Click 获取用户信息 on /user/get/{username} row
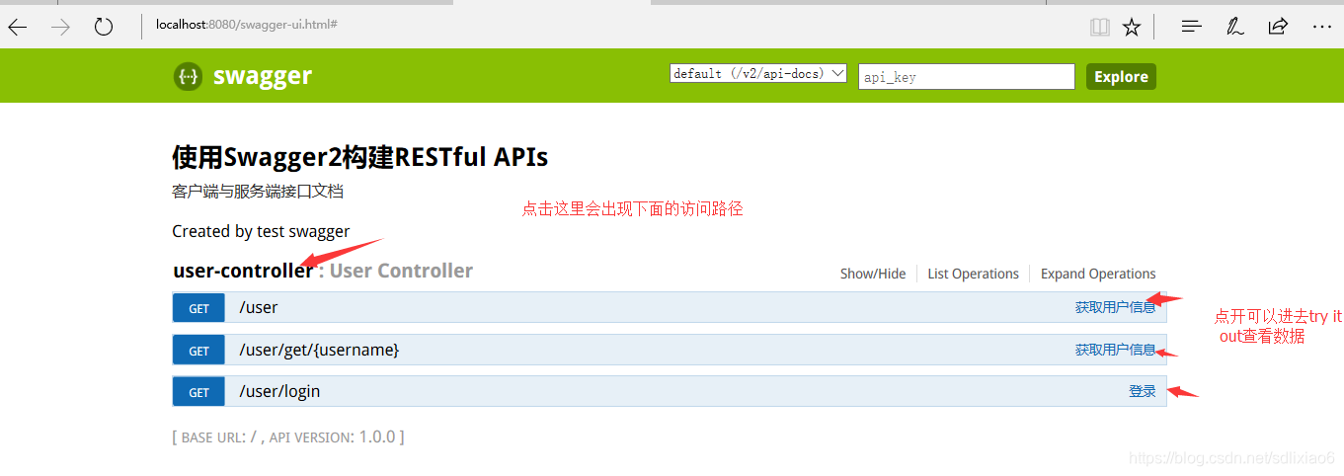The width and height of the screenshot is (1344, 476). click(x=1115, y=350)
